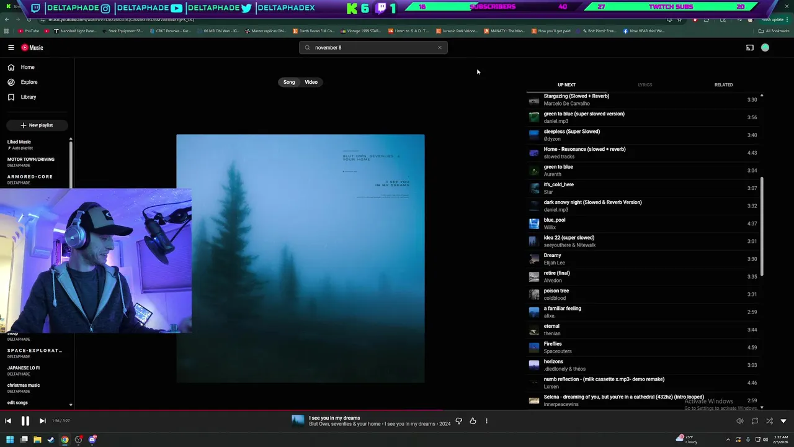Image resolution: width=794 pixels, height=447 pixels.
Task: Click the red song progress bar
Action: coord(397,410)
